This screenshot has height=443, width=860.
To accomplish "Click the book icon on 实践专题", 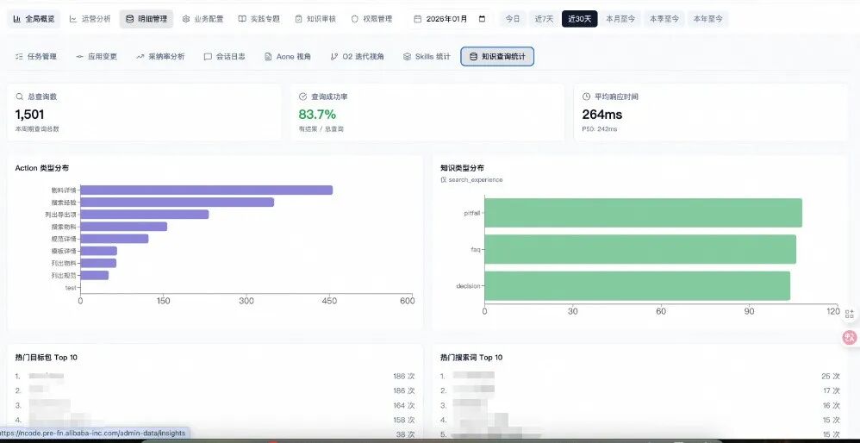I will coord(242,19).
